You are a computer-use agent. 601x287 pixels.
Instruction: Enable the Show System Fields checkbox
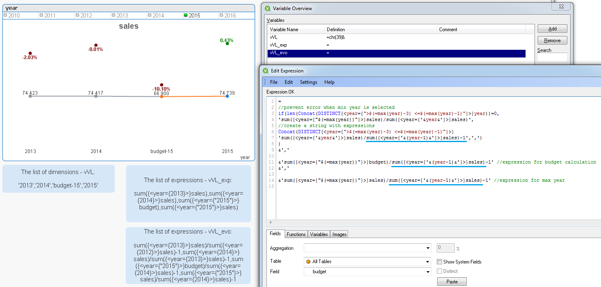[440, 262]
